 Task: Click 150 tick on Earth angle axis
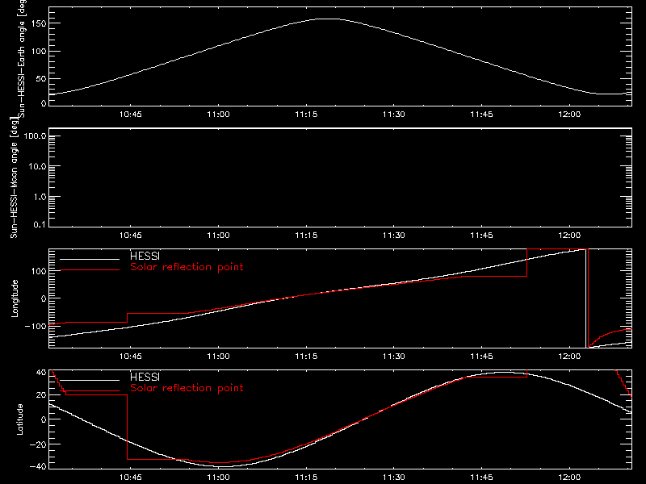[40, 24]
